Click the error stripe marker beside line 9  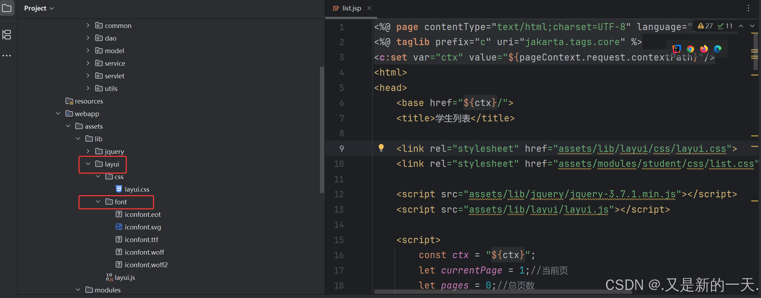(x=754, y=146)
